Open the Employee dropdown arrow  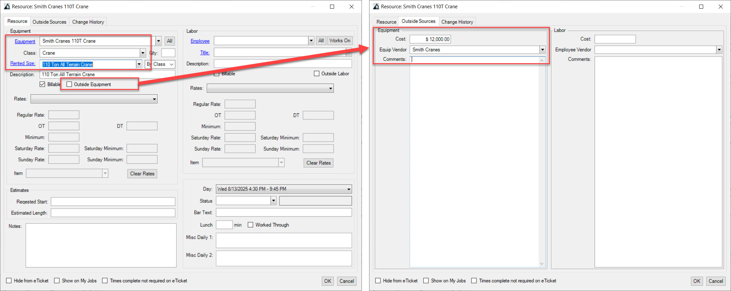pos(311,41)
